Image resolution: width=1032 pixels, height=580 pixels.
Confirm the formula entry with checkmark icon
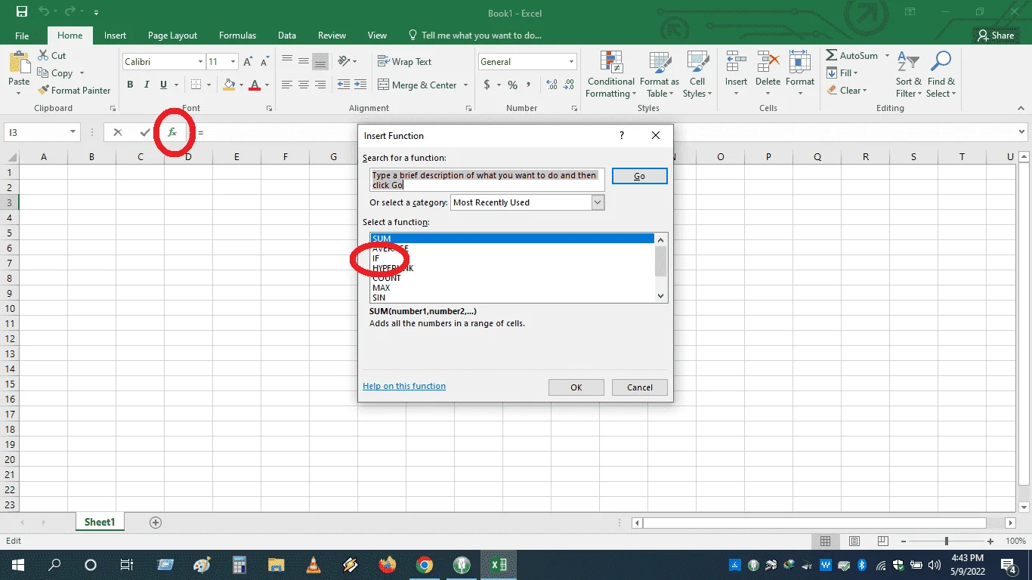pyautogui.click(x=144, y=132)
